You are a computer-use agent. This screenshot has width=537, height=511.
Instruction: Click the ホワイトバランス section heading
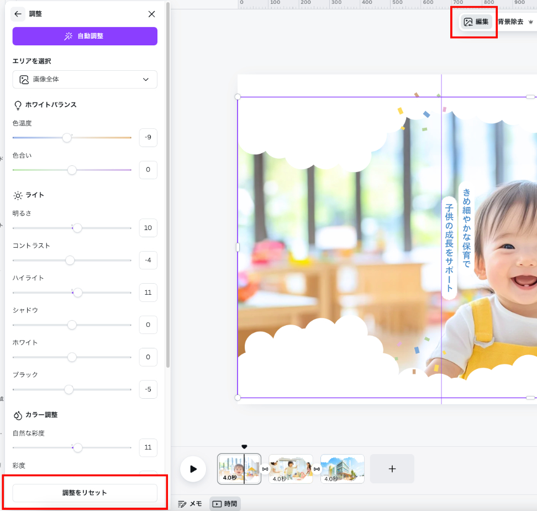51,105
